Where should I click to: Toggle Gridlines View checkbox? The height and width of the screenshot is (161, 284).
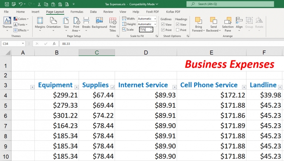[163, 24]
